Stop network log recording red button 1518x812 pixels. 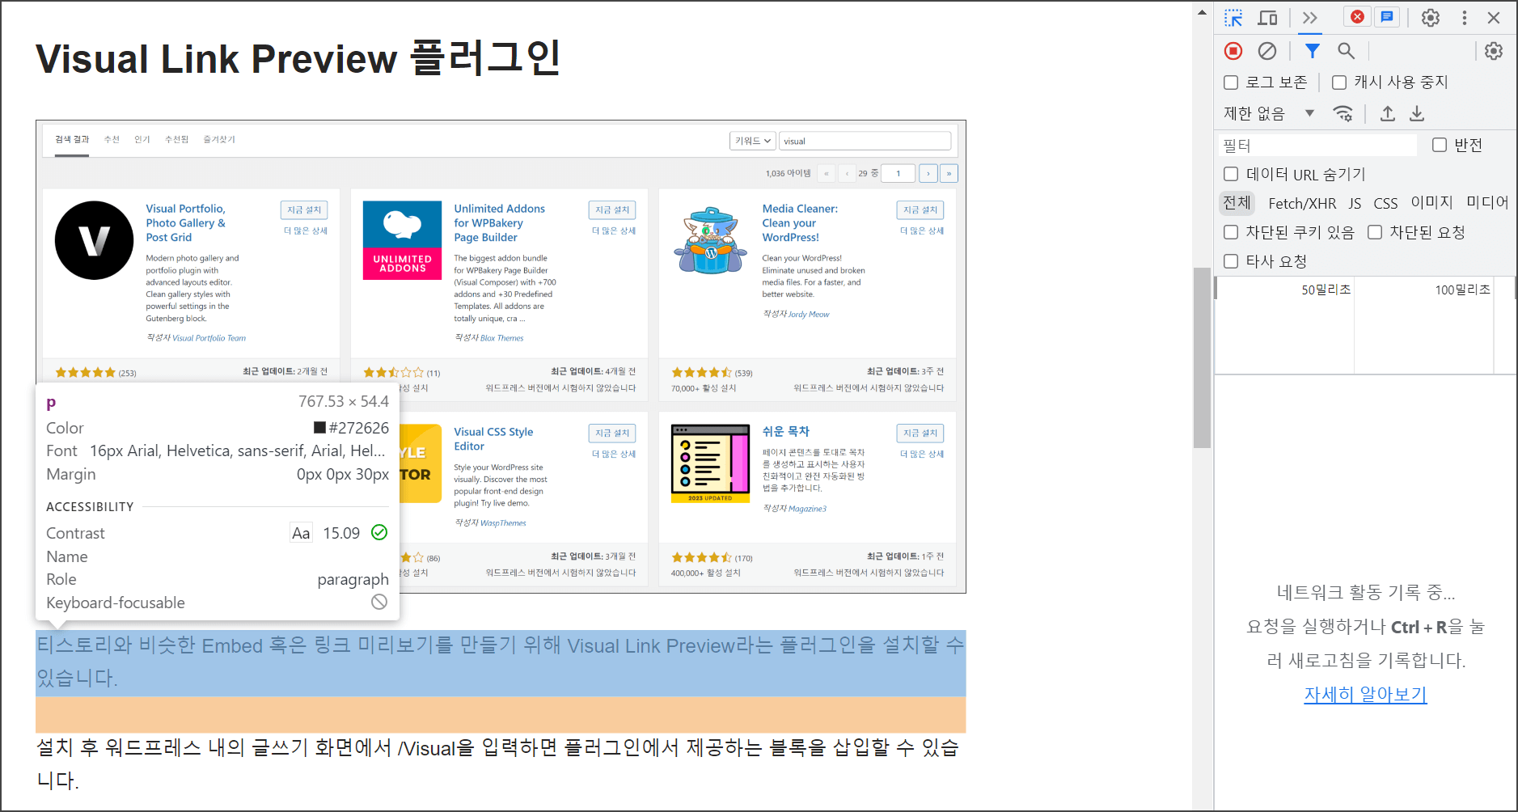(x=1233, y=51)
